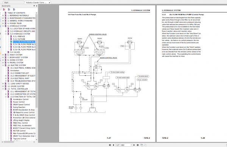The image size is (227, 147).
Task: Open the 5.3.6 OIL FLOW FROM No.6 bookmark
Action: (24, 49)
